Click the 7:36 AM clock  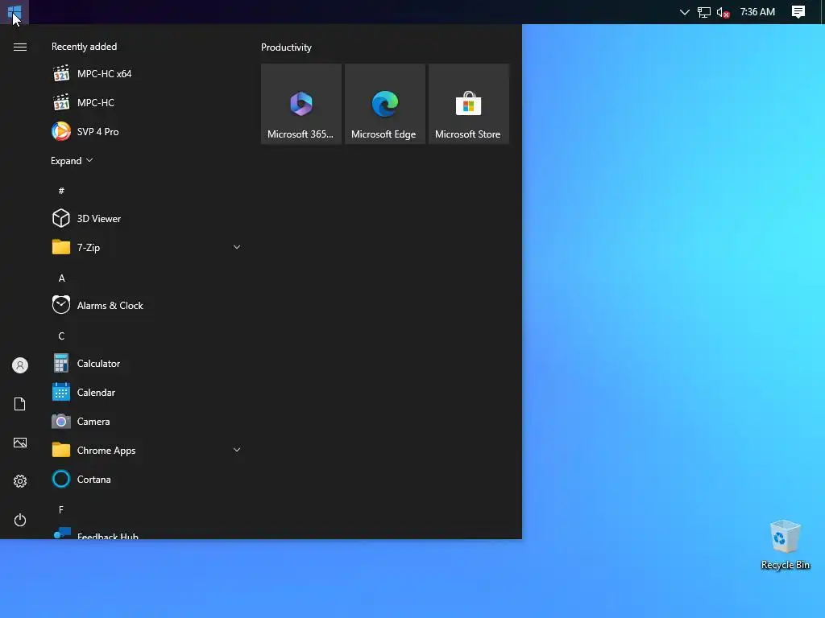point(757,11)
